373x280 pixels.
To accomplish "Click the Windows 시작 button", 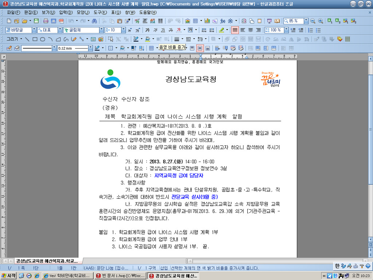I will [9, 276].
